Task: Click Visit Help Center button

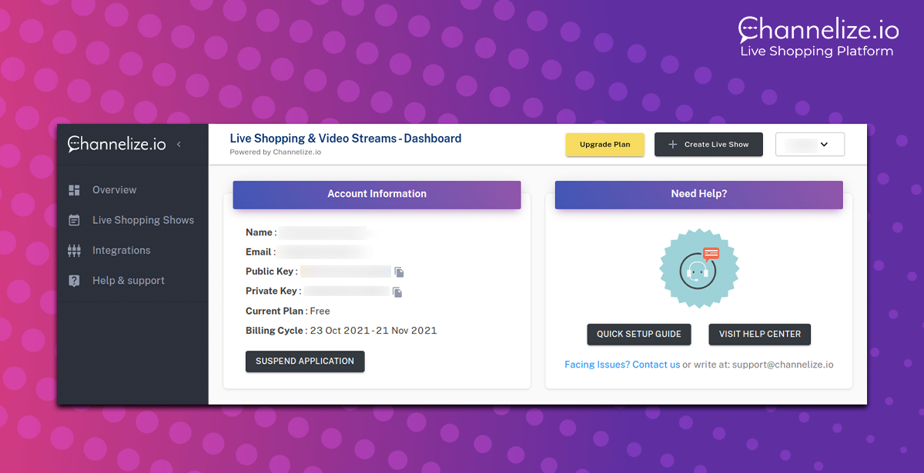Action: [760, 335]
